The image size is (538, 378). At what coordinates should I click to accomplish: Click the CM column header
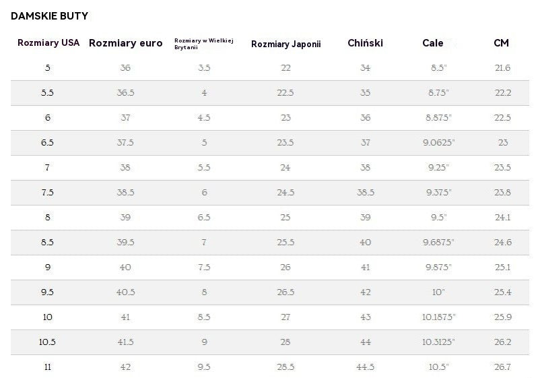click(x=501, y=43)
